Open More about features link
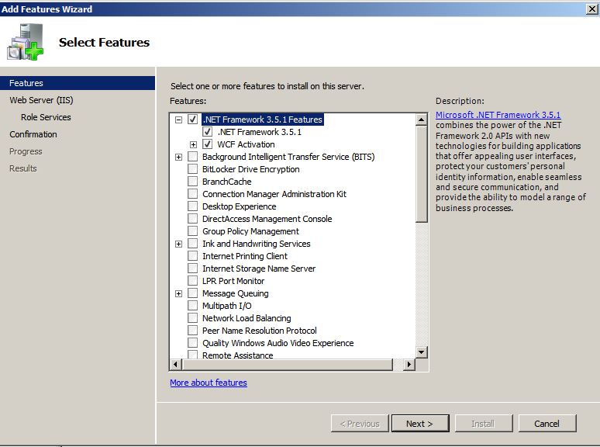The height and width of the screenshot is (447, 600). [x=209, y=383]
